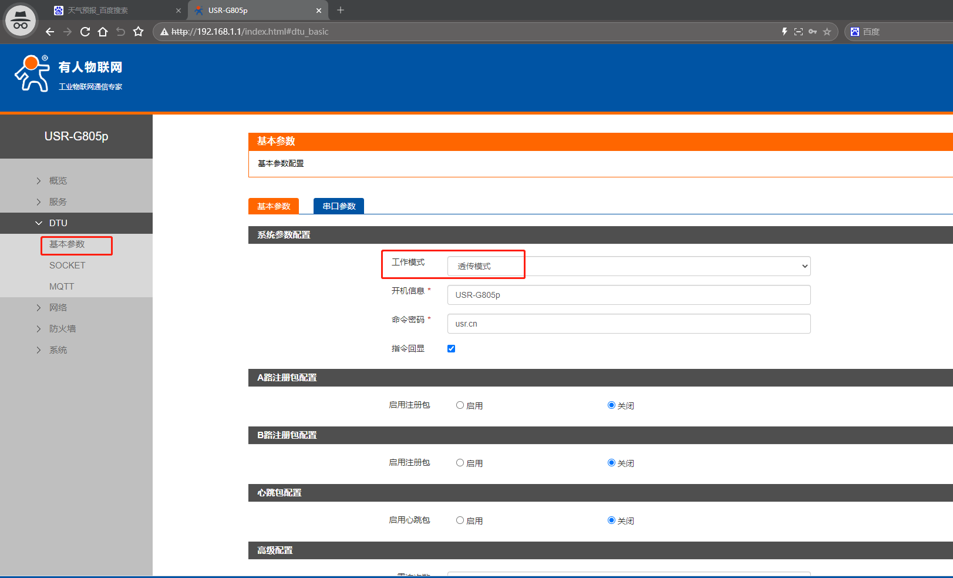Switch to the 串口参数 tab
The width and height of the screenshot is (953, 578).
(339, 206)
